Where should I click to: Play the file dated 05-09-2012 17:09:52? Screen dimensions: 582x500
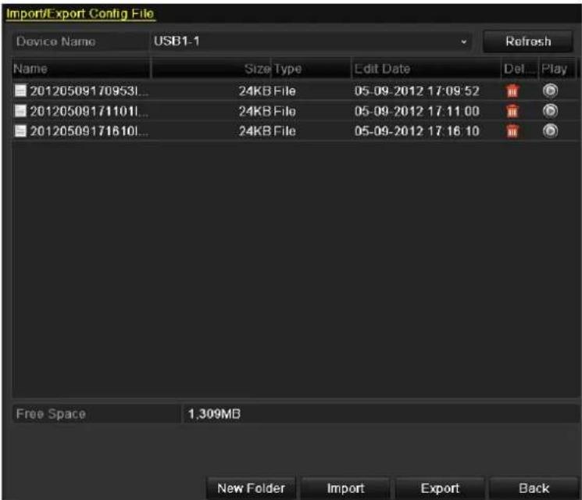click(550, 91)
